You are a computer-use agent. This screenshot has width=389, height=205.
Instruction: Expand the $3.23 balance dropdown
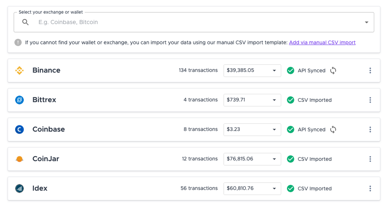pyautogui.click(x=252, y=130)
